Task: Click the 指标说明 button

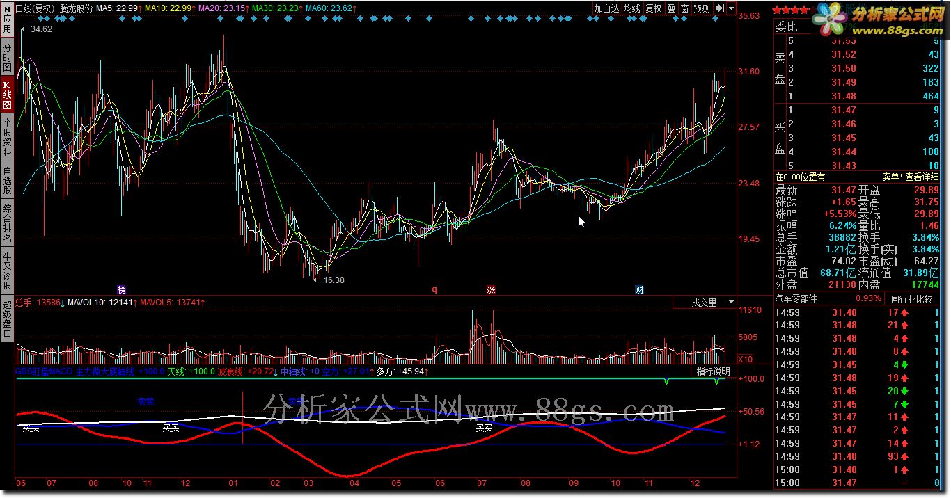Action: click(x=713, y=372)
